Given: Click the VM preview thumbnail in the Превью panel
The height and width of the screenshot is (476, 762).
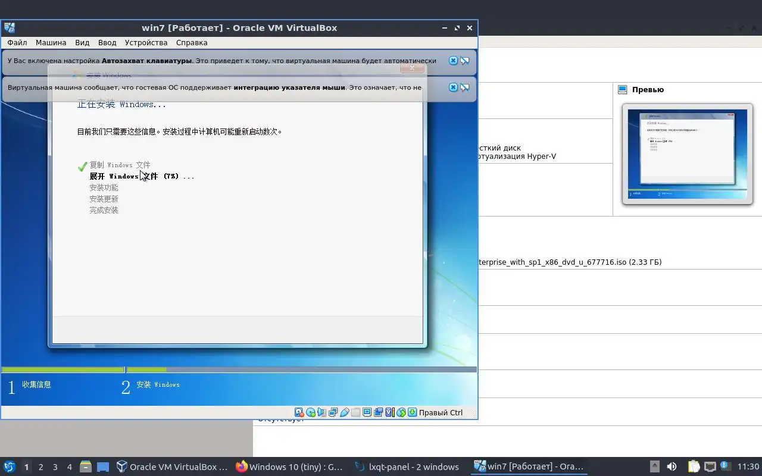Looking at the screenshot, I should click(687, 154).
